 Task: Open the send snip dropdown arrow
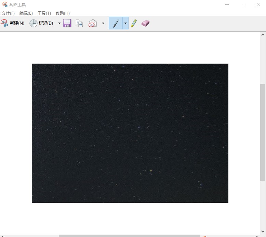[103, 23]
